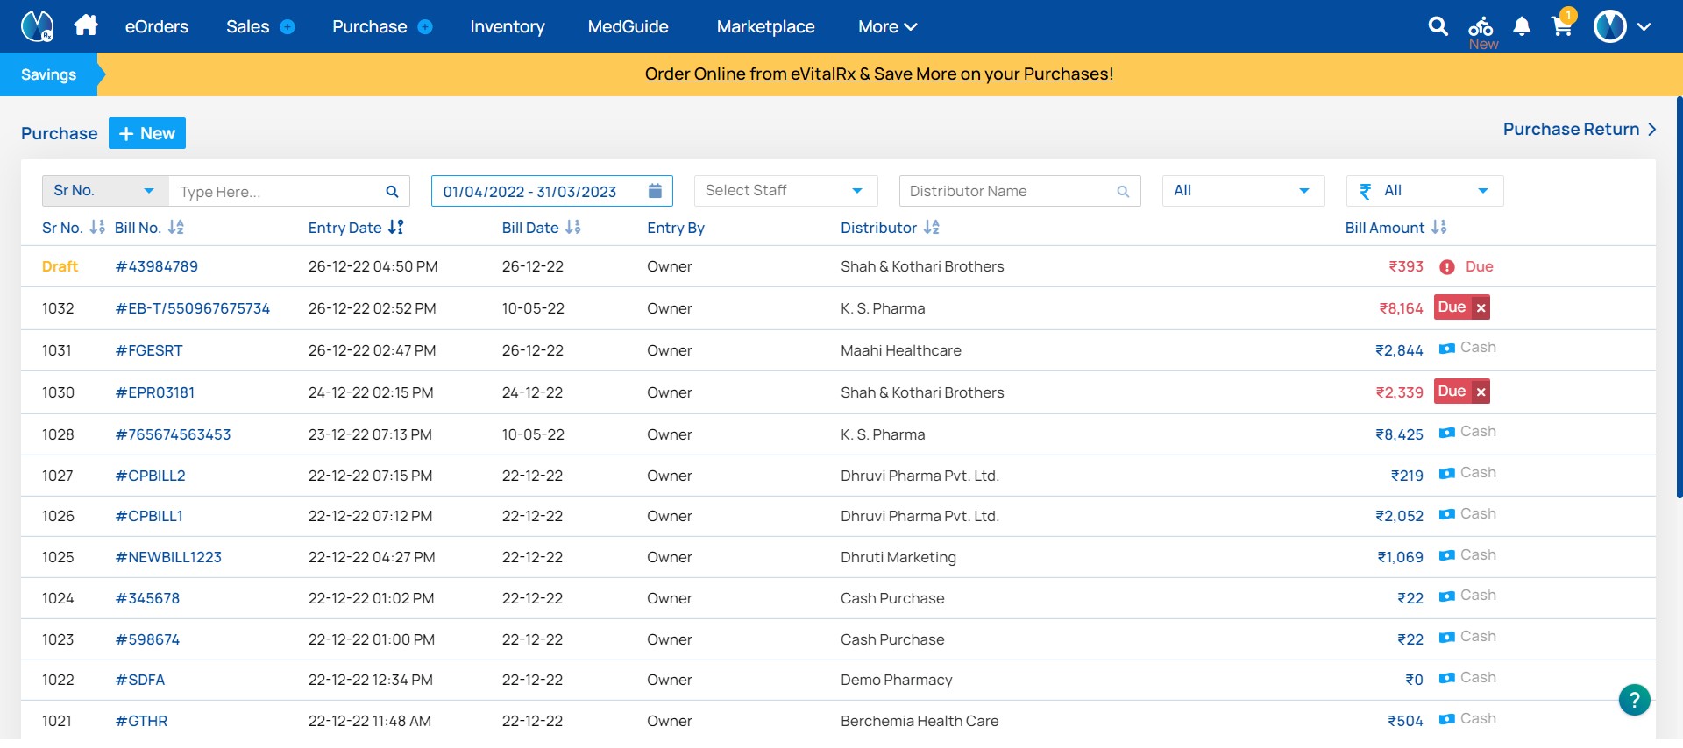The height and width of the screenshot is (748, 1683).
Task: Open the help question mark button
Action: [x=1634, y=700]
